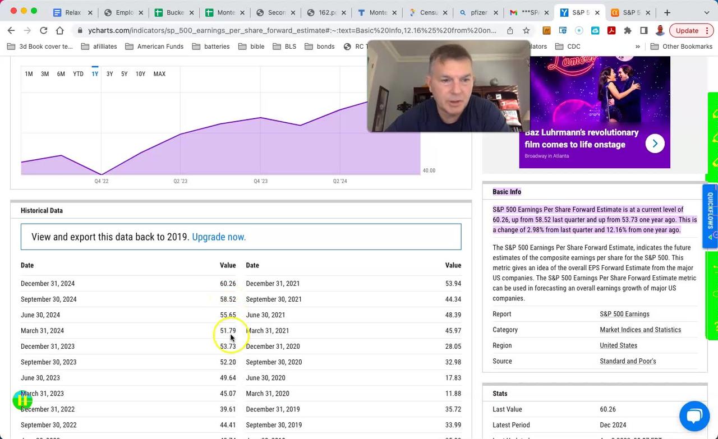Open the Extensions puzzle-piece menu
The height and width of the screenshot is (439, 718).
tap(627, 31)
